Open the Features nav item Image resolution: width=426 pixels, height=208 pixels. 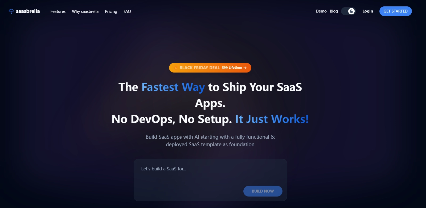[x=58, y=11]
